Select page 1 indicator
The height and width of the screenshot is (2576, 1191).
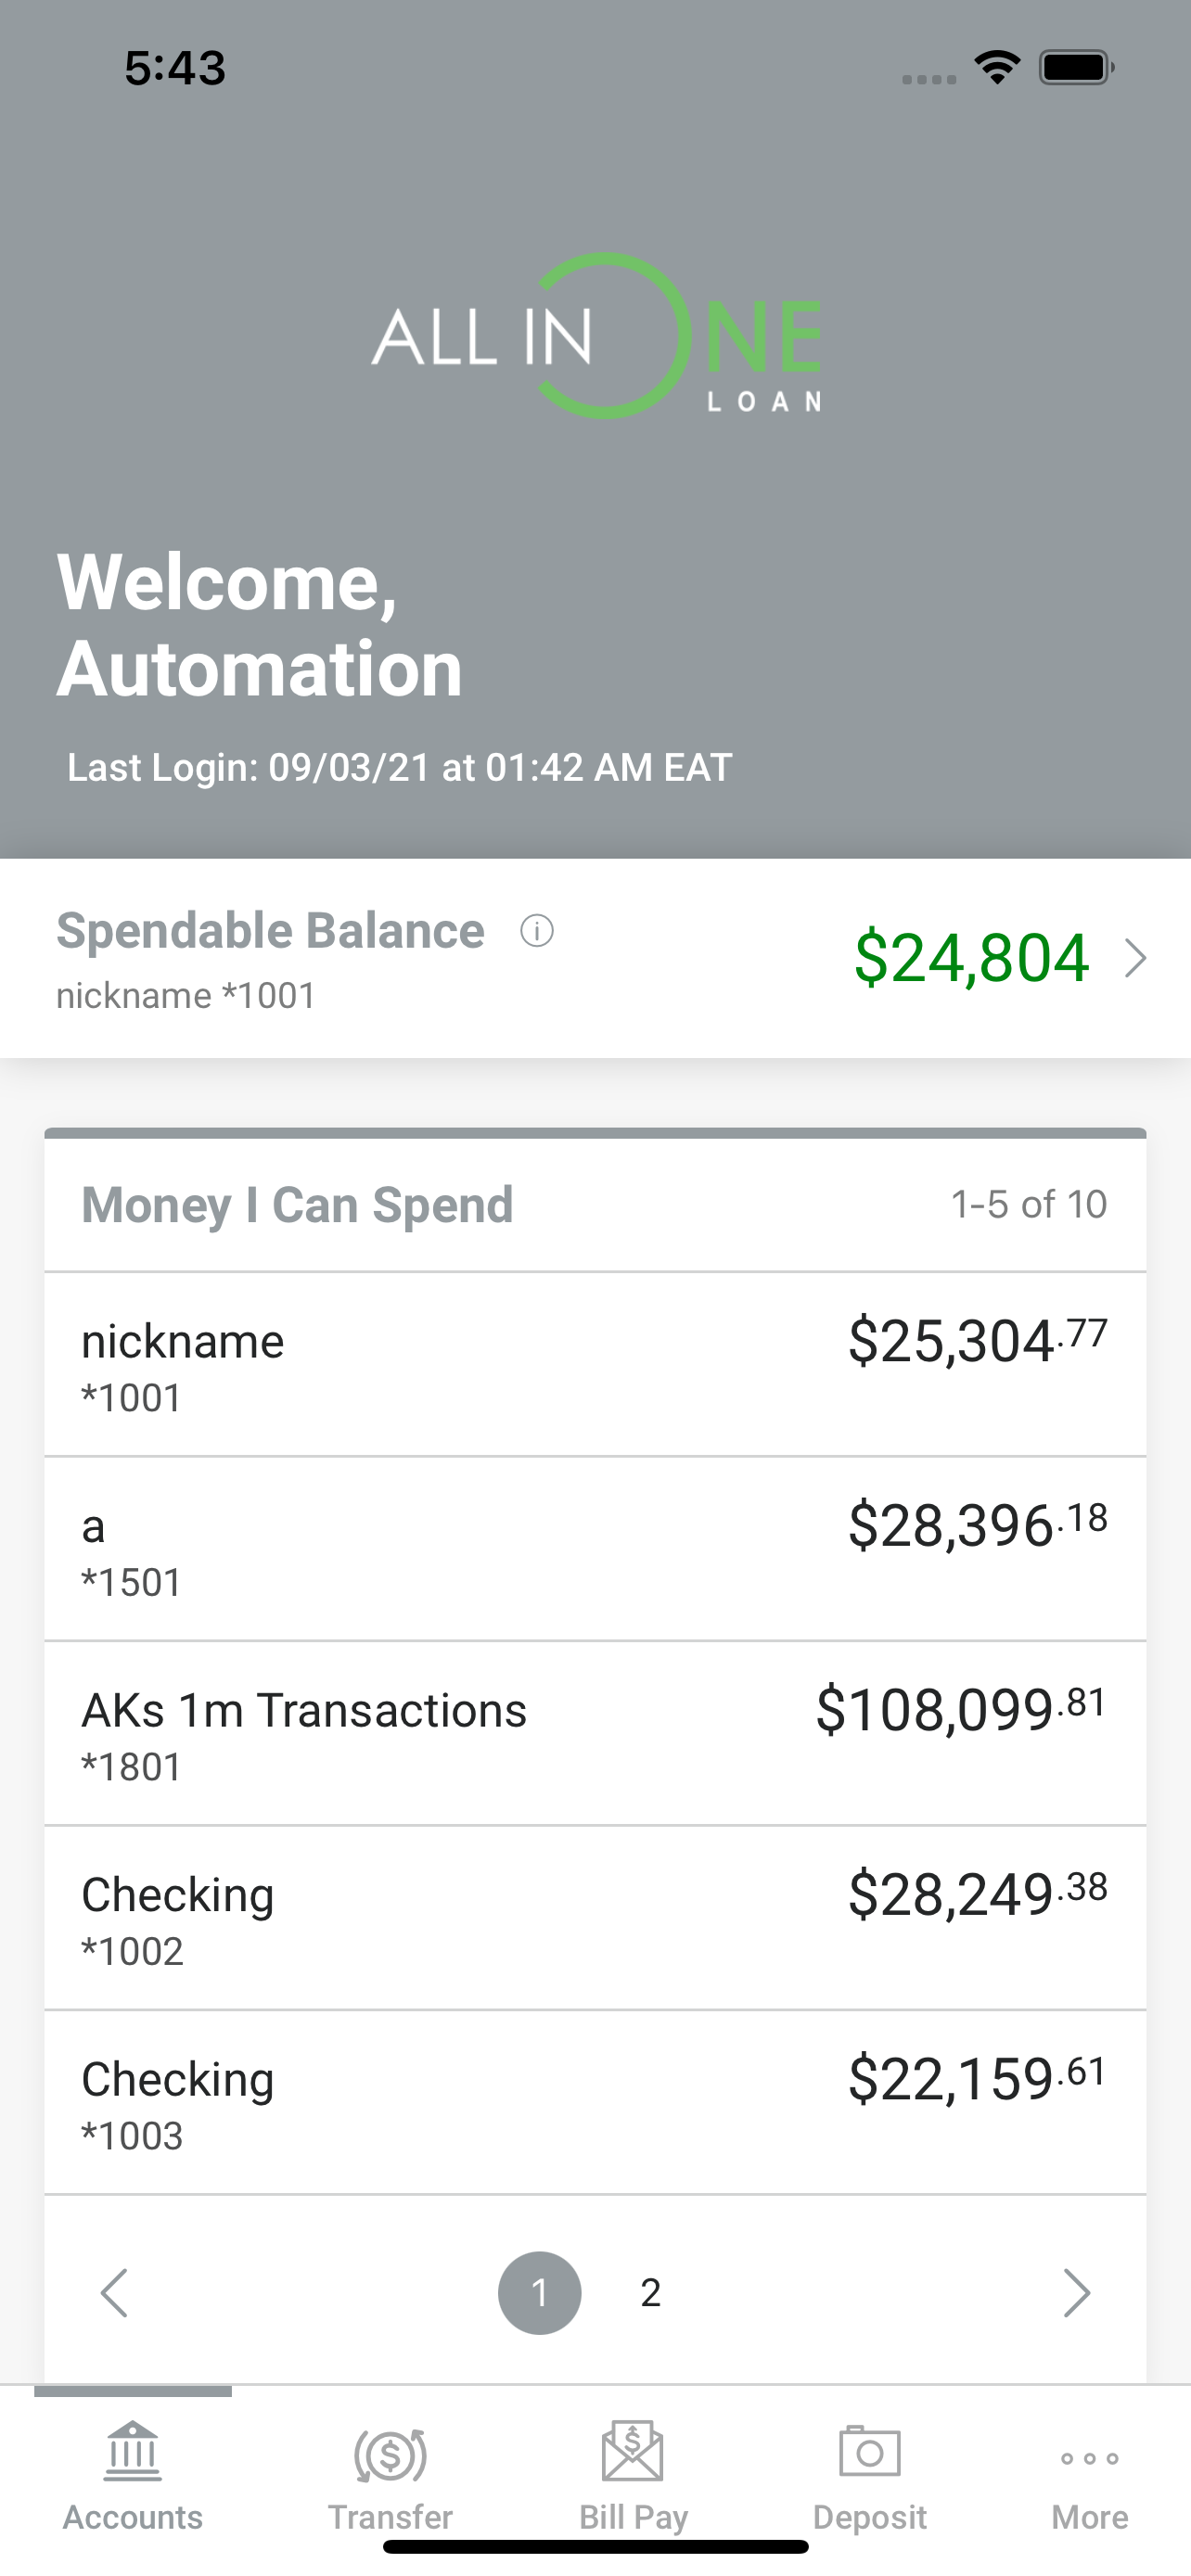coord(539,2292)
